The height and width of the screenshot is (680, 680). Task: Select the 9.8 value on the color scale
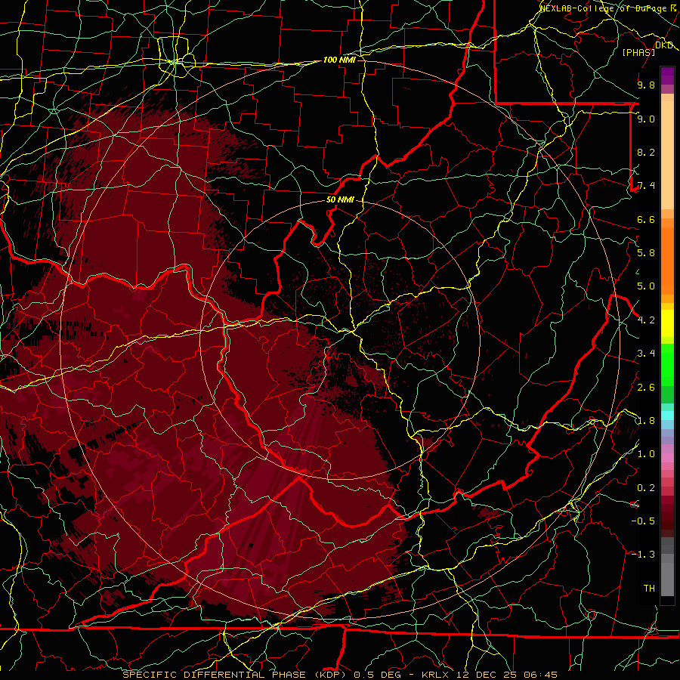pos(646,85)
